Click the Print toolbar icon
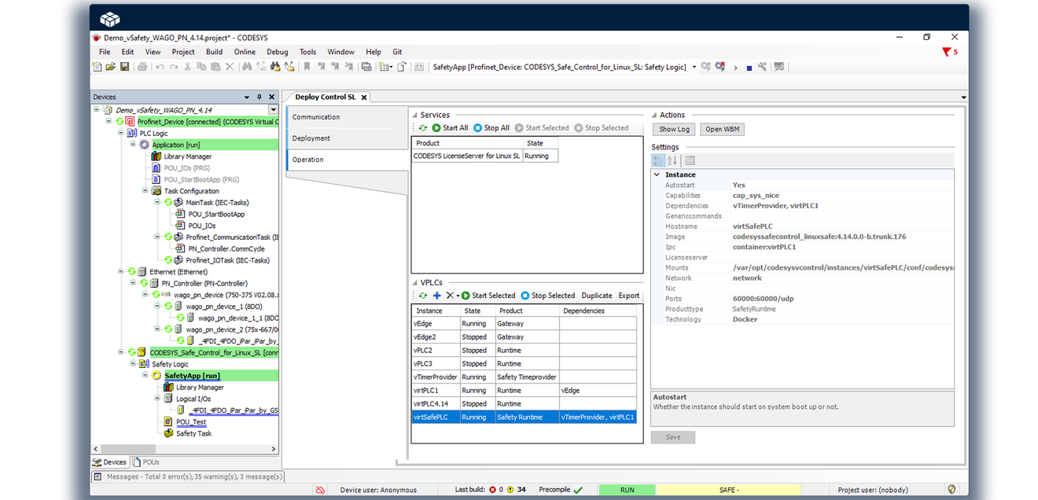Viewport: 1038px width, 500px height. (x=142, y=67)
